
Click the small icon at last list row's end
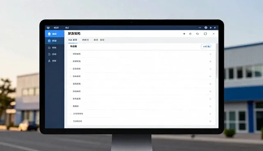210,121
